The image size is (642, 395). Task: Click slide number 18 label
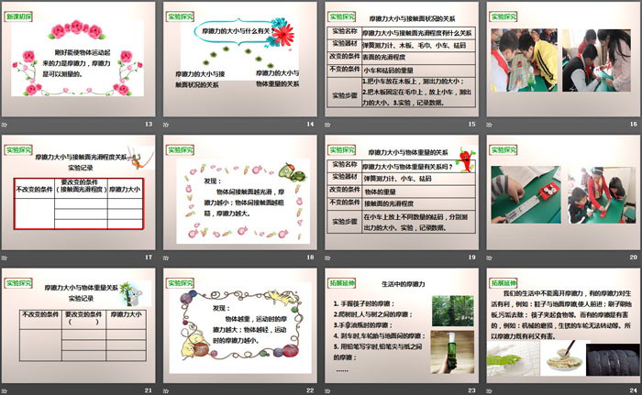310,257
